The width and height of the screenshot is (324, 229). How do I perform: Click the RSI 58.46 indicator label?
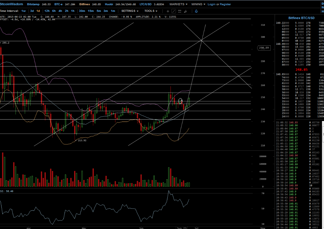tap(7, 191)
